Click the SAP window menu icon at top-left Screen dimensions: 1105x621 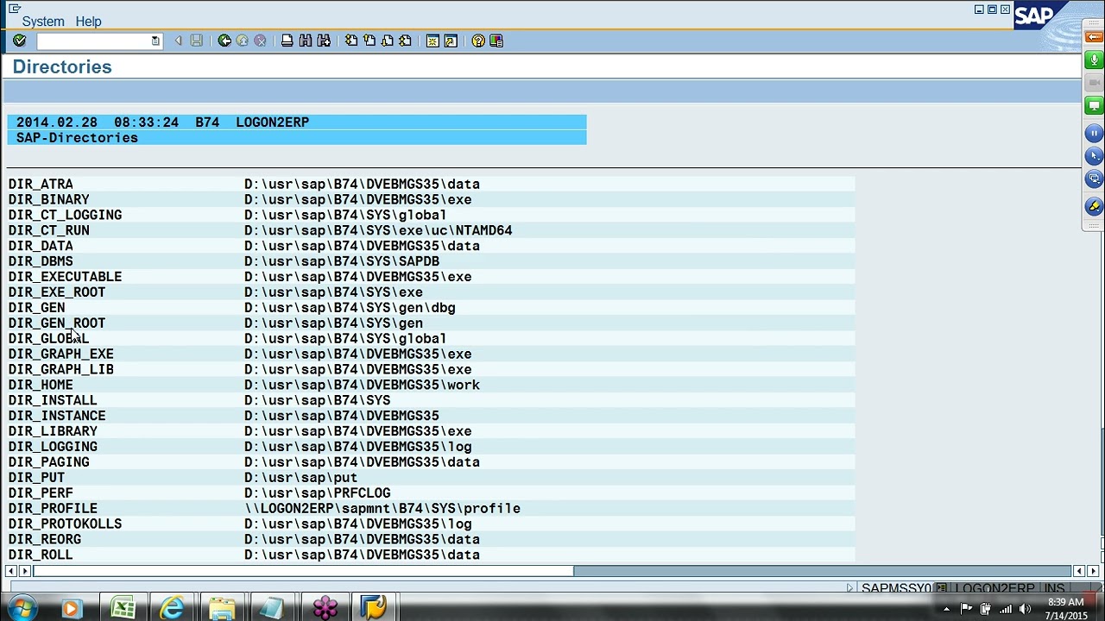[x=14, y=8]
